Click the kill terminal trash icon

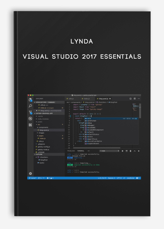pyautogui.click(x=131, y=151)
